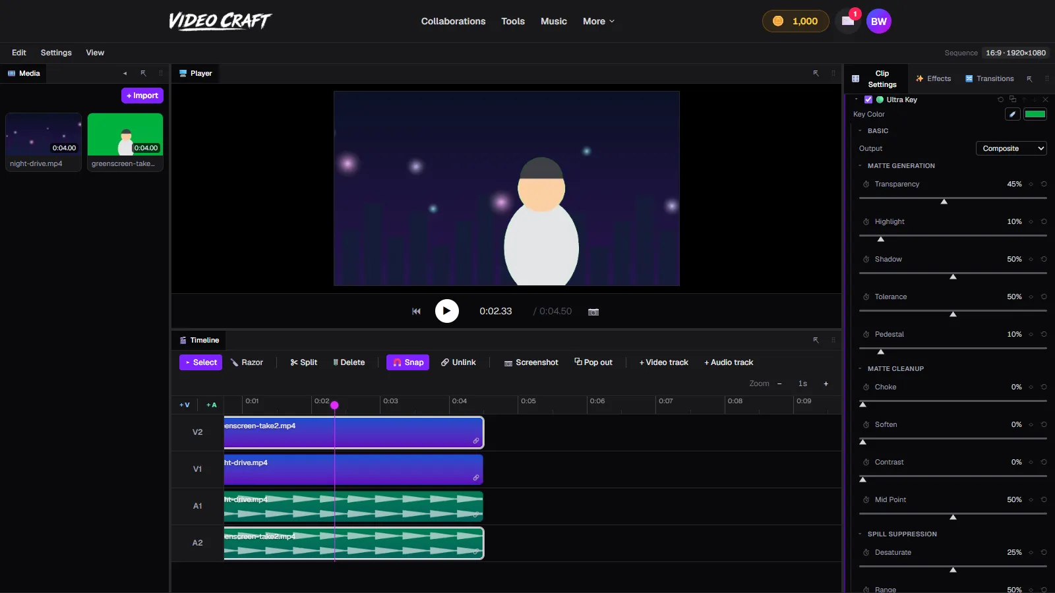1055x593 pixels.
Task: Pop out the timeline panel
Action: (x=593, y=362)
